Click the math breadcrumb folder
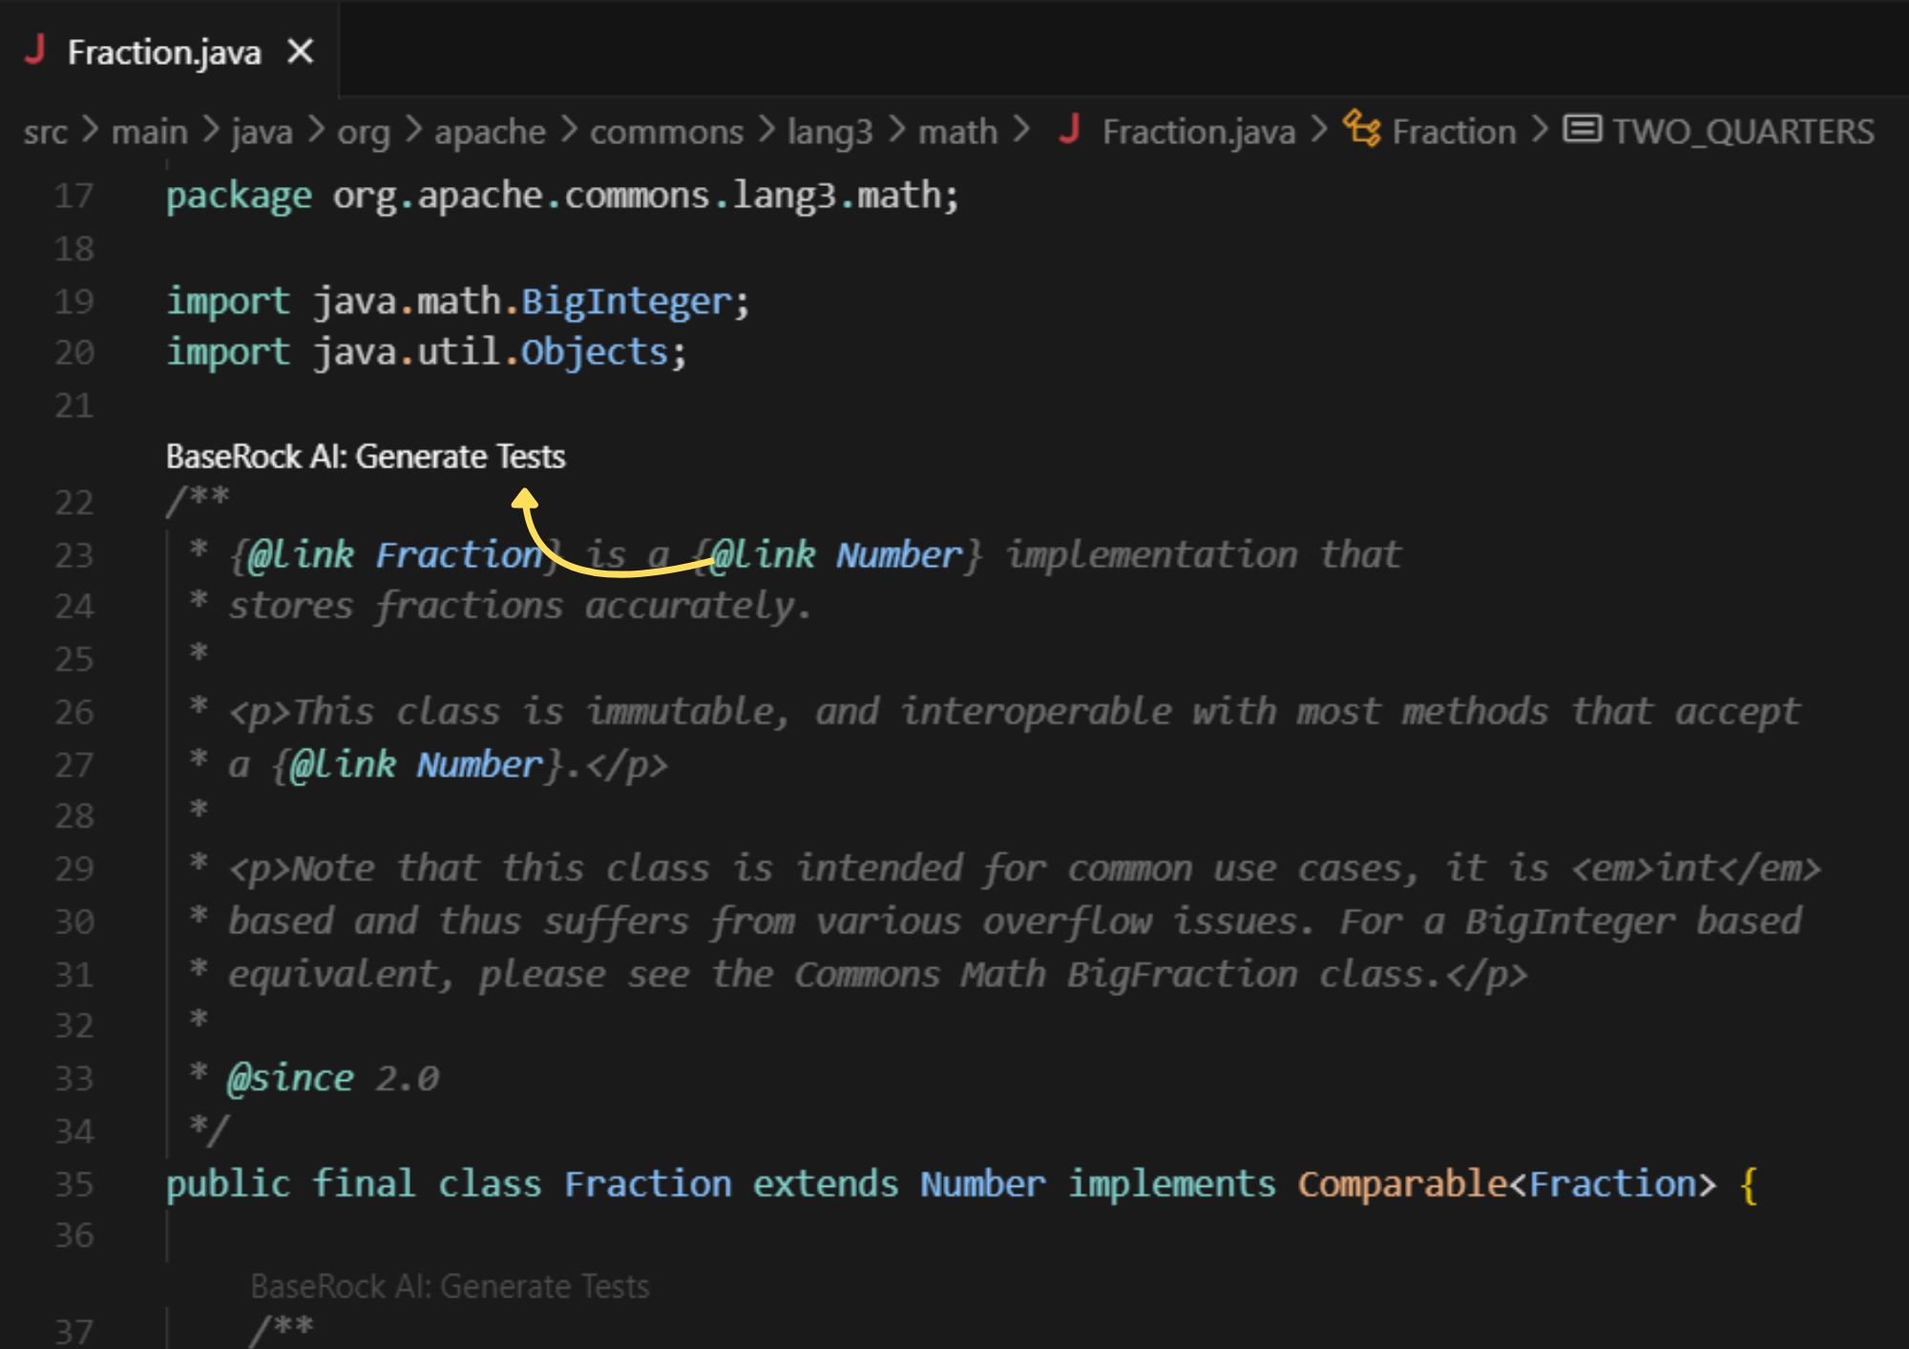Screen dimensions: 1909x1349 pos(957,132)
